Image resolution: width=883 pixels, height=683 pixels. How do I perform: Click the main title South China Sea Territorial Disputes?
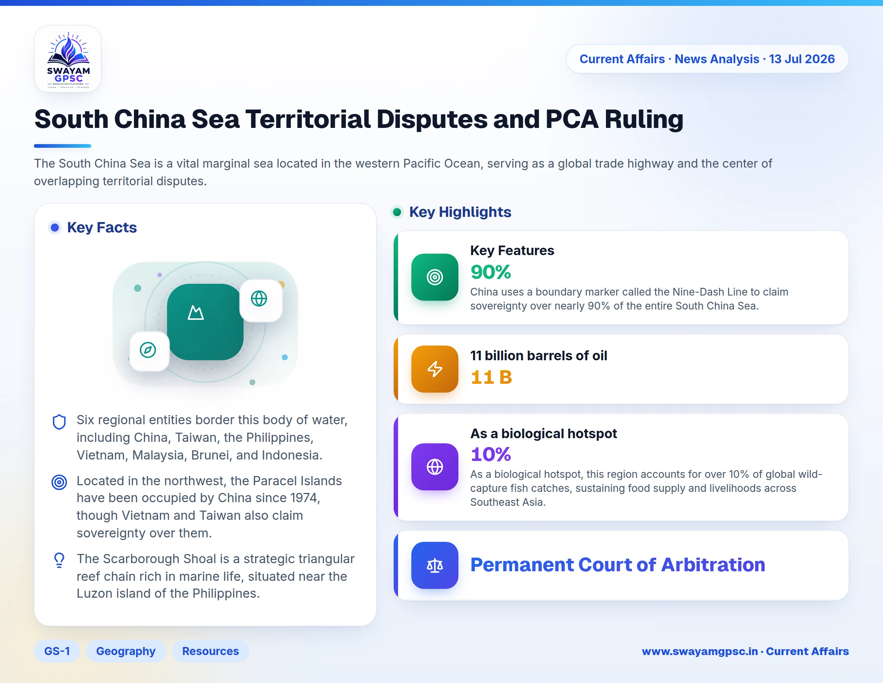point(359,119)
